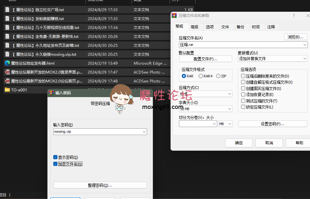The height and width of the screenshot is (199, 310).
Task: Click the WinRAR icon in 输入密码 title bar
Action: click(x=51, y=93)
